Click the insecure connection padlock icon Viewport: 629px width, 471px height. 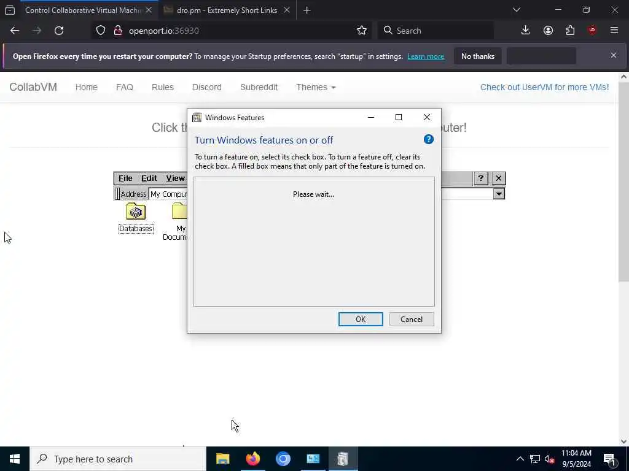pos(117,31)
